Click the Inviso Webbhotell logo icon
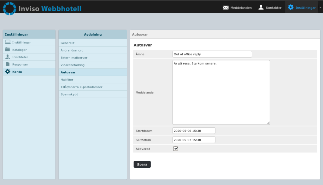 9,8
